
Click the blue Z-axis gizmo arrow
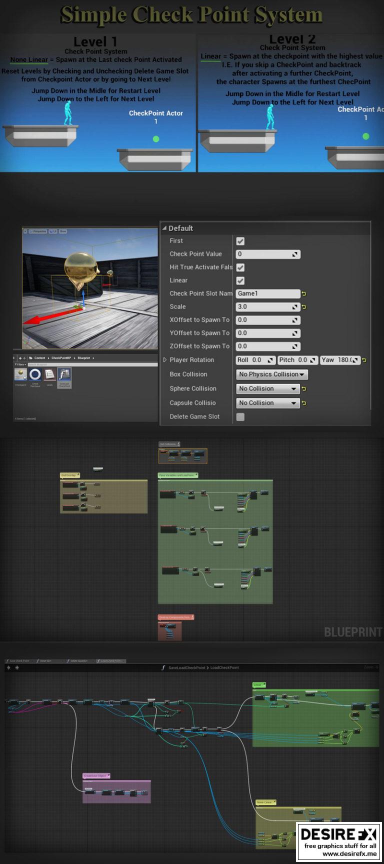click(x=83, y=298)
